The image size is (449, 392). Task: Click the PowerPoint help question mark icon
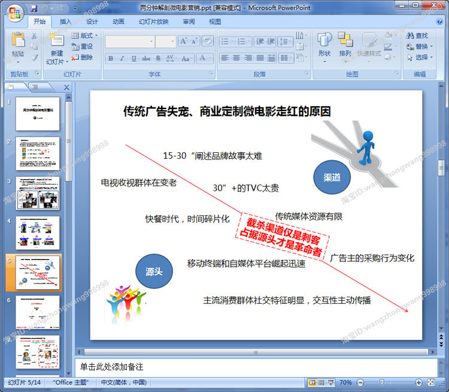click(439, 22)
